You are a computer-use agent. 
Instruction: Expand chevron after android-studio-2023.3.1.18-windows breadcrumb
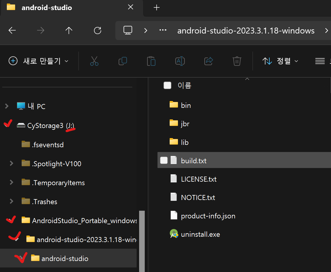(326, 31)
